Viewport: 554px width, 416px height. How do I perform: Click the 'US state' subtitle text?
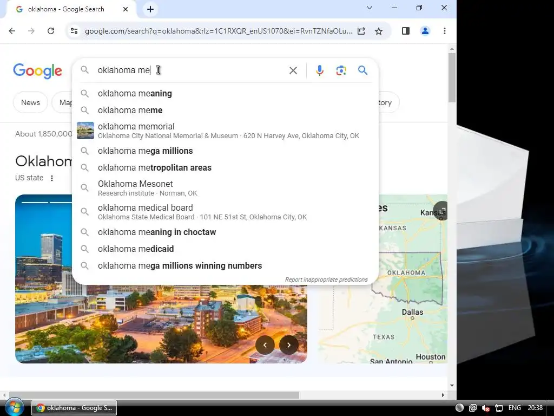[29, 178]
